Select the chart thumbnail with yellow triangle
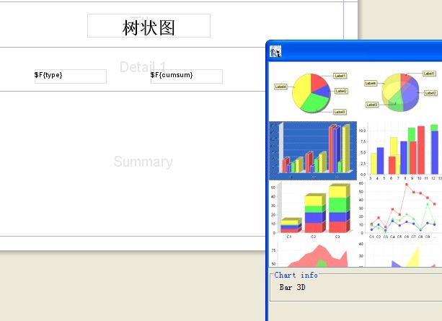This screenshot has width=442, height=321. pos(400,254)
